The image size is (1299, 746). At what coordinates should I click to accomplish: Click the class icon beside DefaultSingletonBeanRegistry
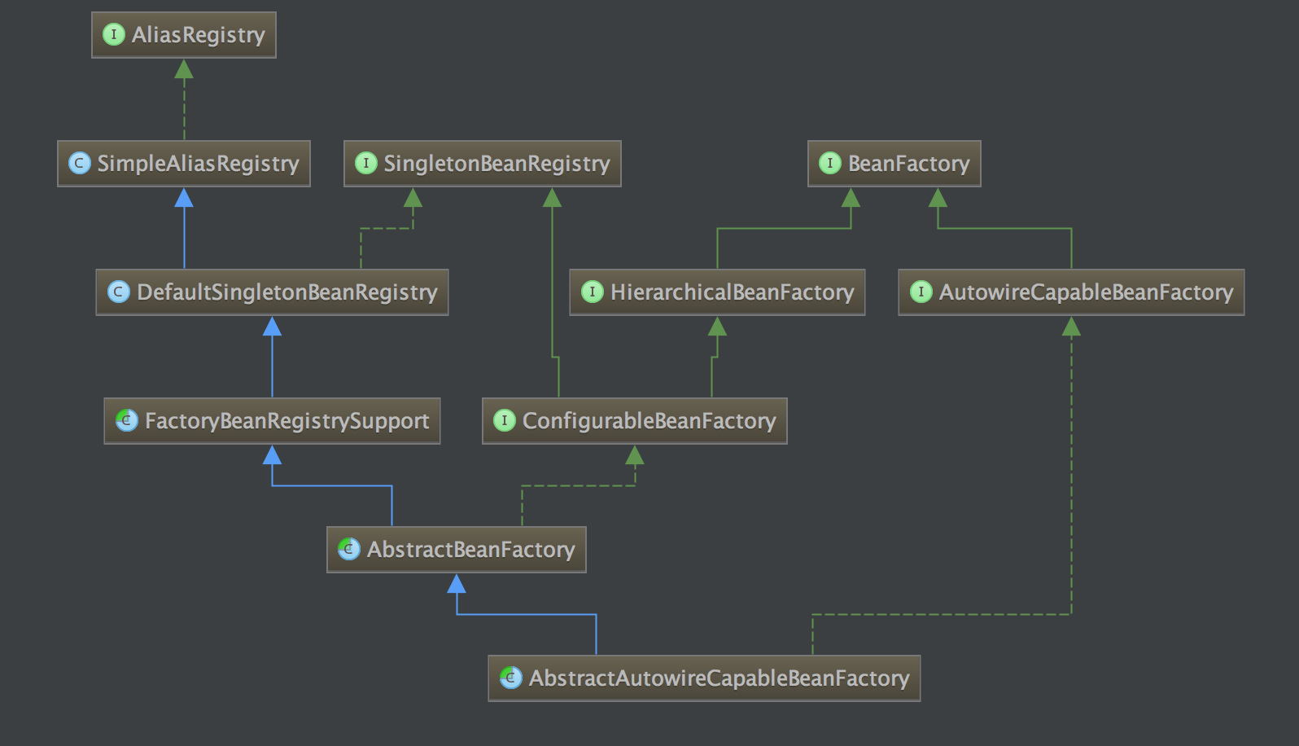coord(119,292)
